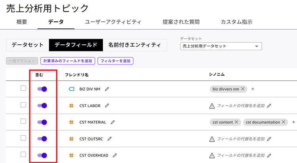The width and height of the screenshot is (297, 163).
Task: Open the カスタム指示 tab
Action: point(236,22)
